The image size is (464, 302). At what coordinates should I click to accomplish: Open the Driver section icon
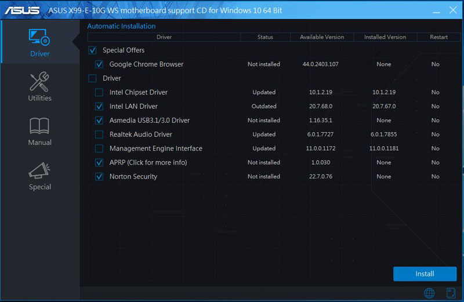pyautogui.click(x=39, y=38)
